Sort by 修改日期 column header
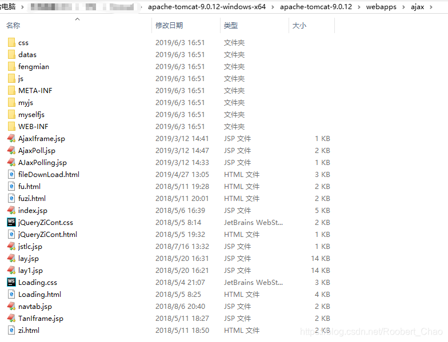The image size is (448, 342). (169, 25)
